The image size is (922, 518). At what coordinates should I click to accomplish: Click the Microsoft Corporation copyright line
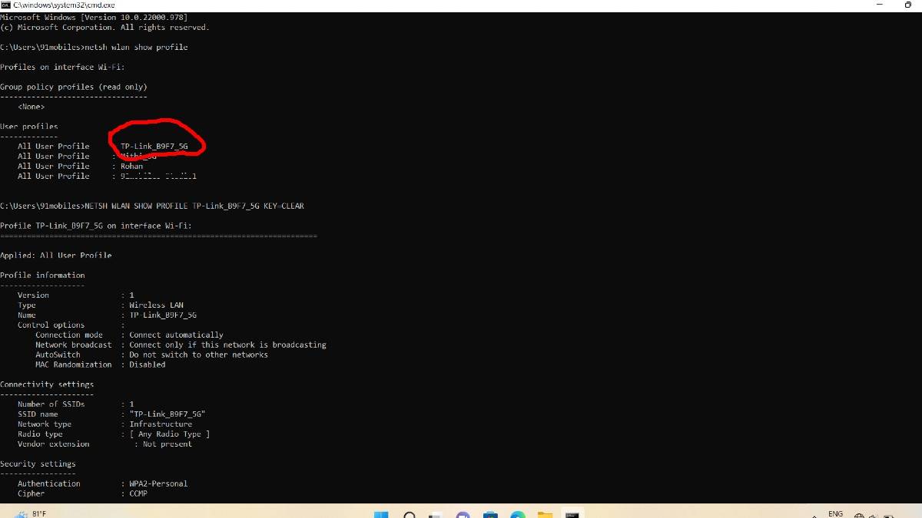[104, 28]
